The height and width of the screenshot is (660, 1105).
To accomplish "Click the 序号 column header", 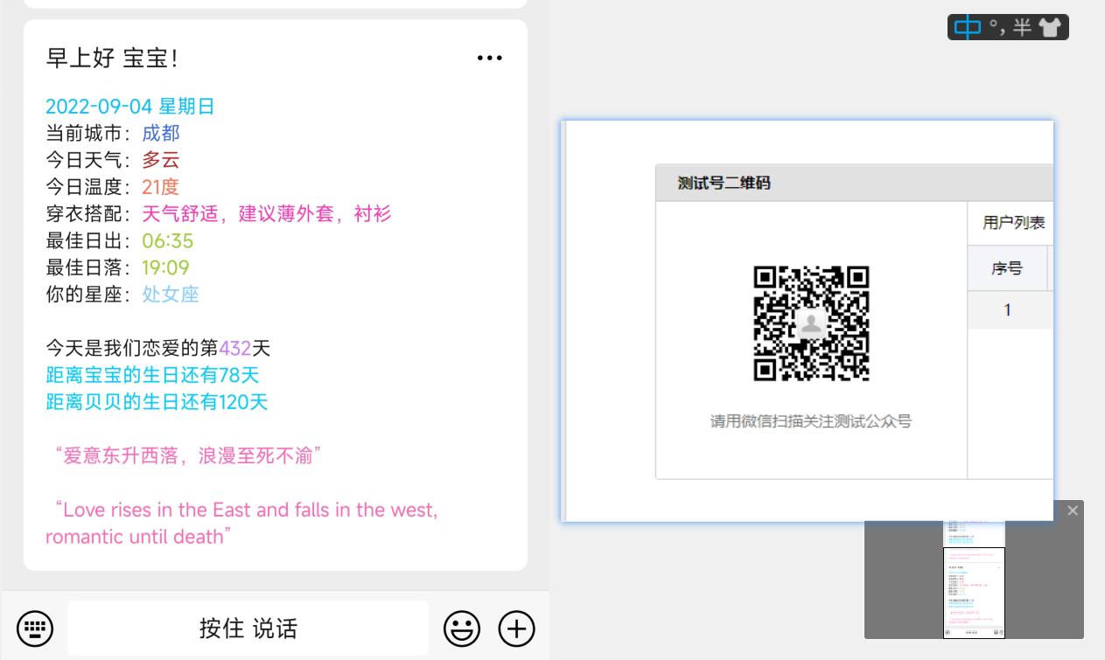I will 1007,268.
